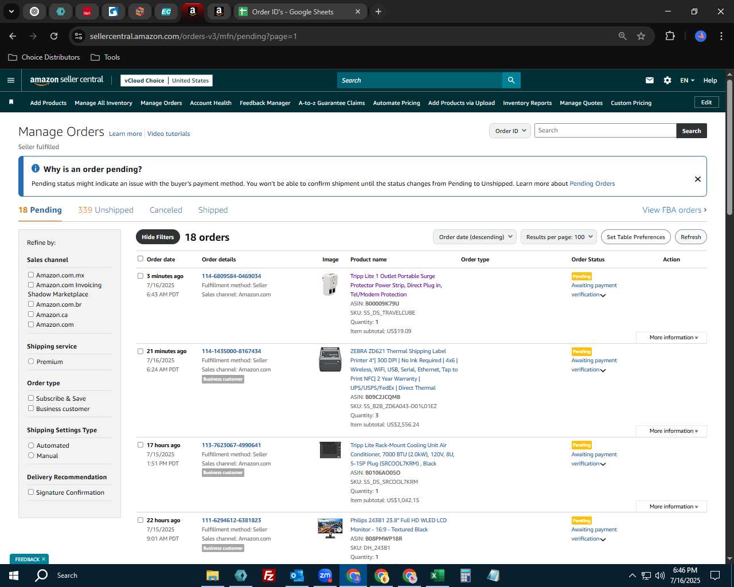Open order link 111-6294612-6381823
Image resolution: width=734 pixels, height=587 pixels.
coord(231,520)
